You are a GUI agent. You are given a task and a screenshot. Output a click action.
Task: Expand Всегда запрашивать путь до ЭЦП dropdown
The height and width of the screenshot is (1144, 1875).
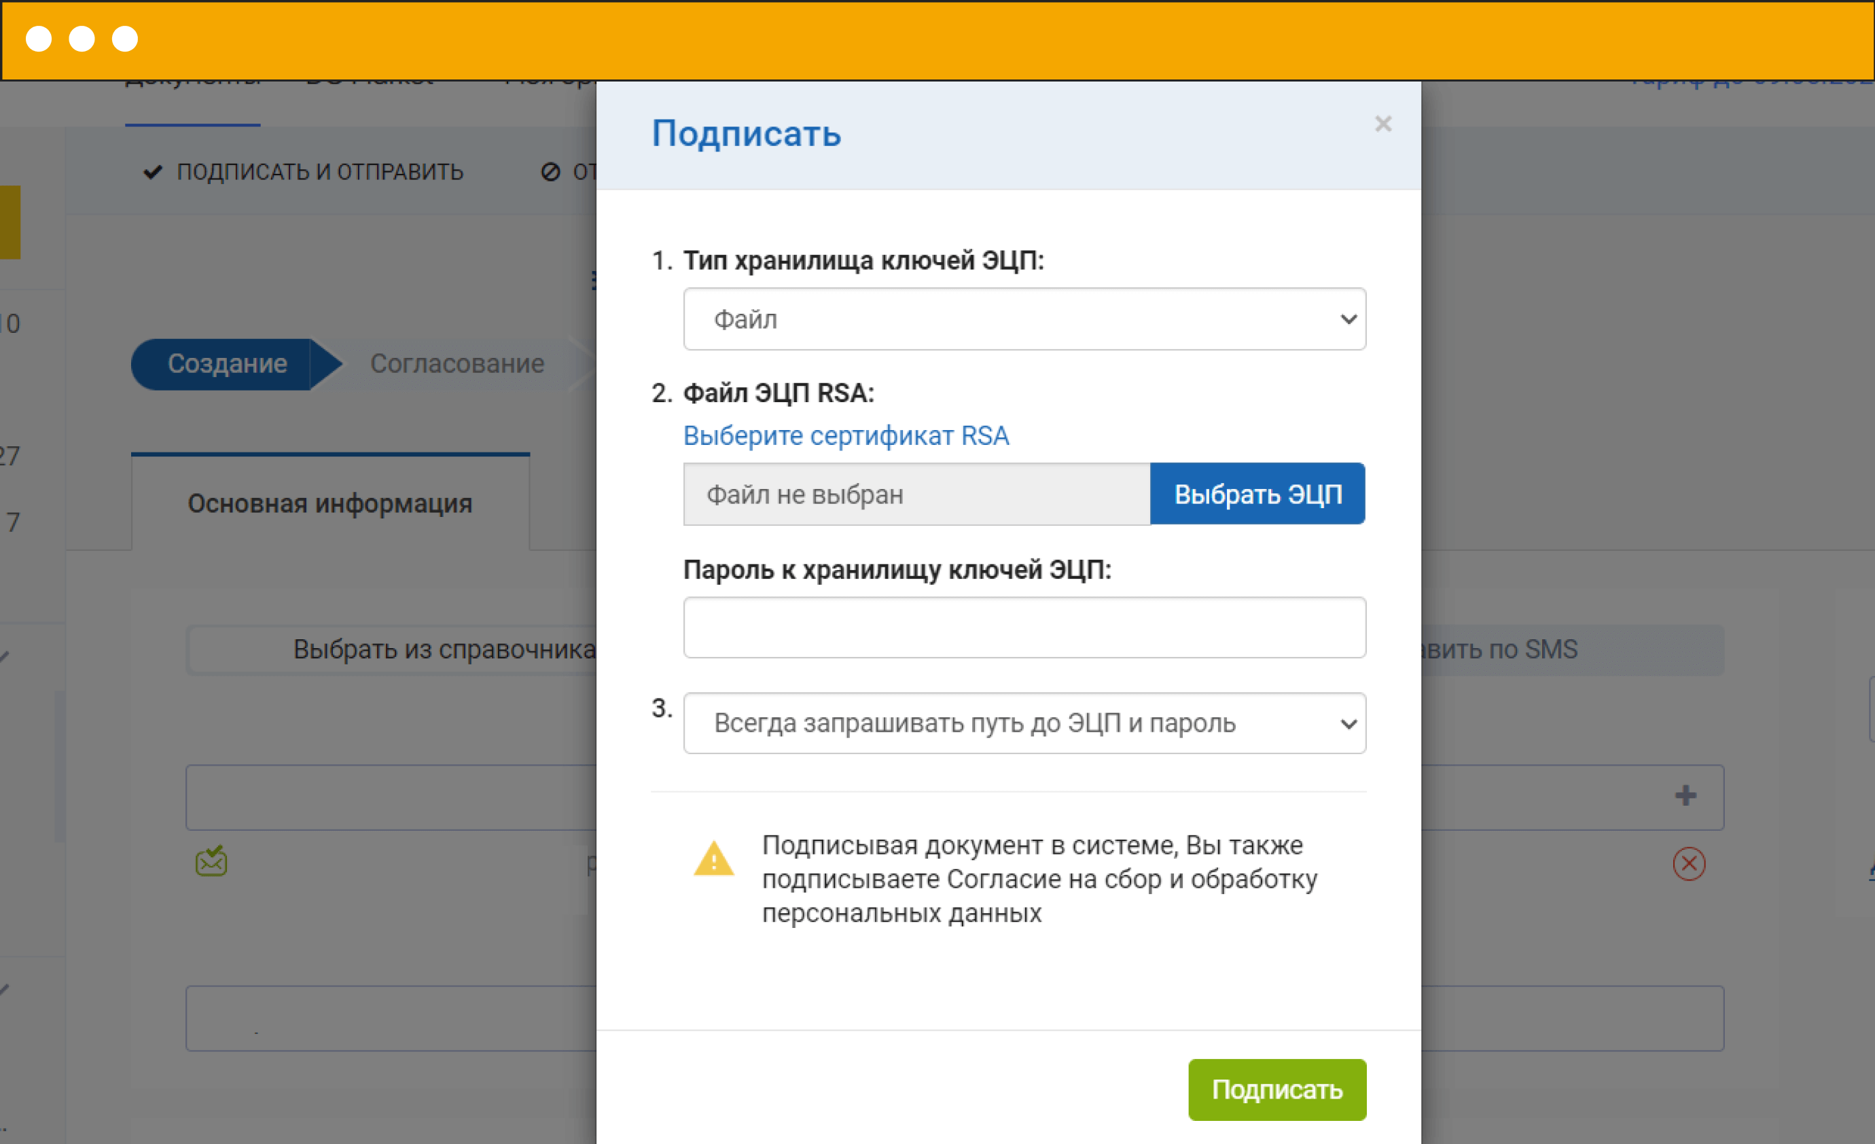[1024, 723]
